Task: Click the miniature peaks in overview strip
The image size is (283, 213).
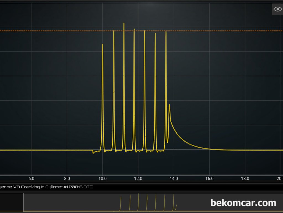Action: tap(147, 203)
